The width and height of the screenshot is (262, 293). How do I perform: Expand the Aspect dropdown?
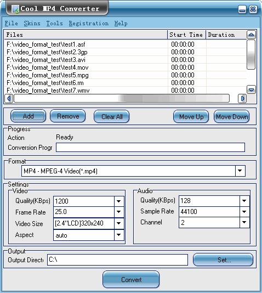tap(119, 235)
